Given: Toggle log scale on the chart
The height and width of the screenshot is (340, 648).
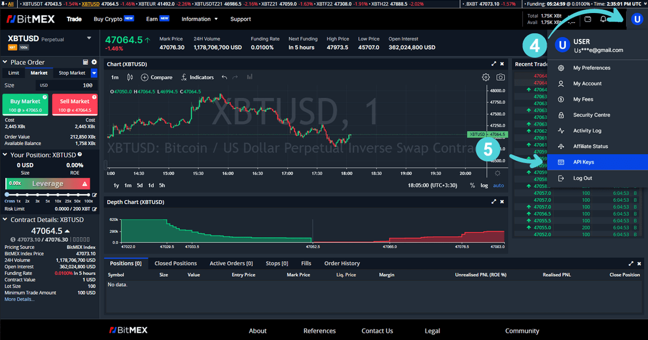Looking at the screenshot, I should tap(484, 185).
